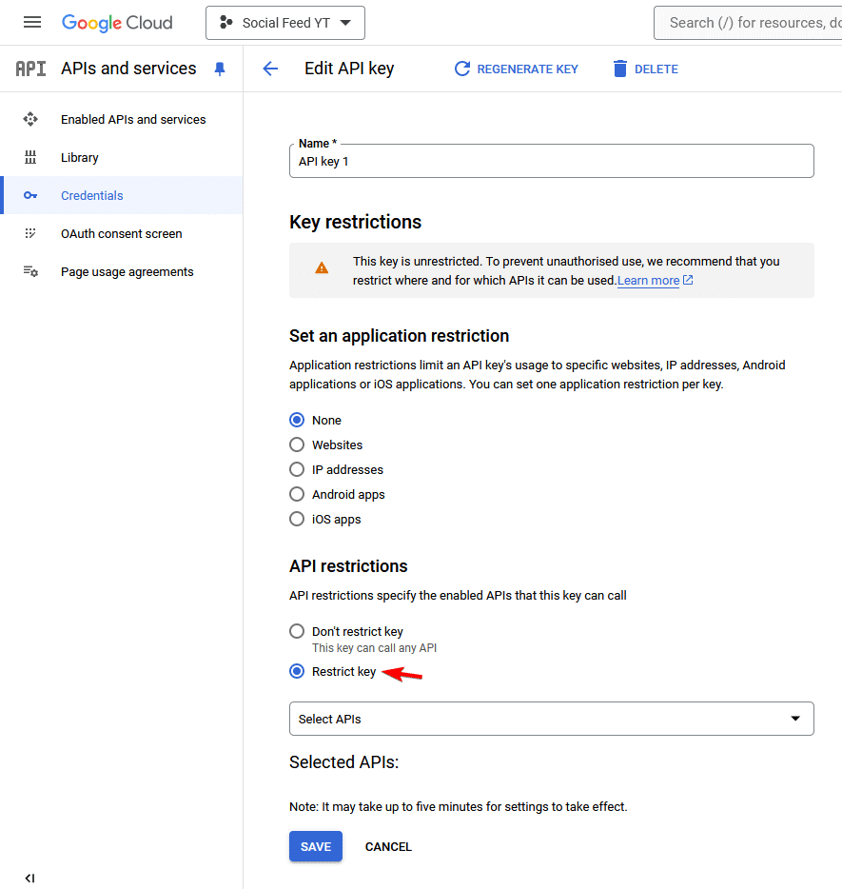Edit the Name field containing API key 1
Screen dimensions: 842x889
(551, 161)
